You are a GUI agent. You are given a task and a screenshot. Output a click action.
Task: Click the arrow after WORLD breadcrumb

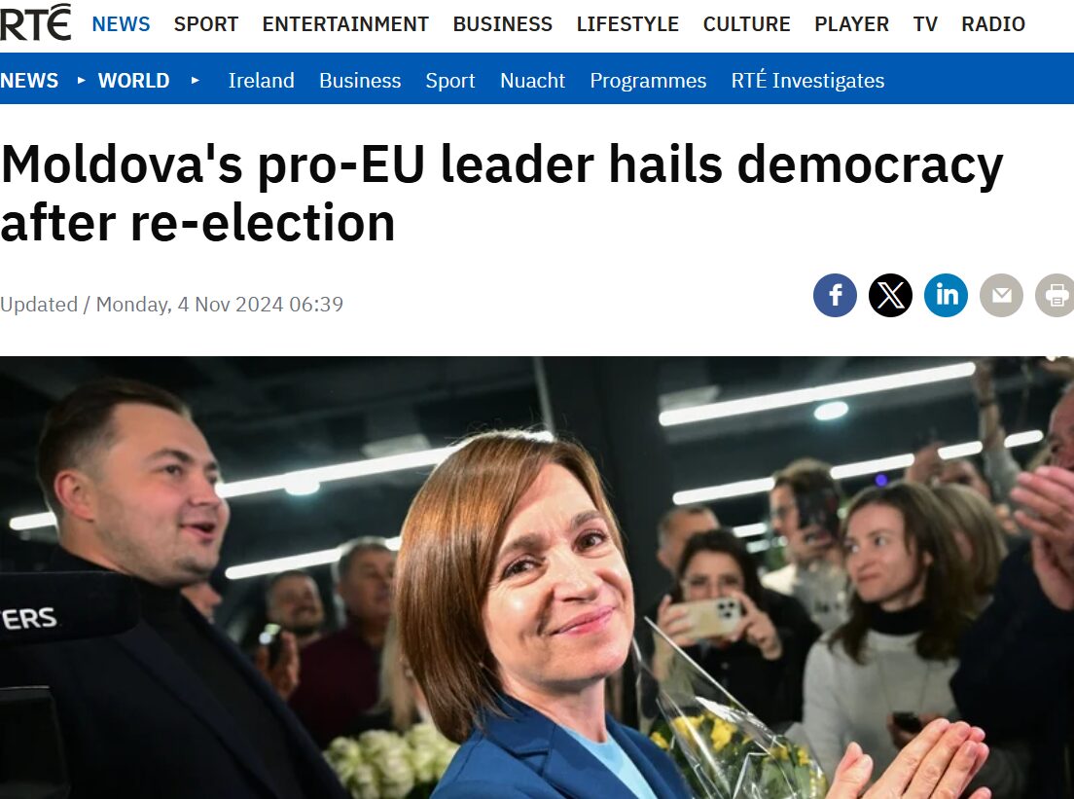click(x=196, y=80)
